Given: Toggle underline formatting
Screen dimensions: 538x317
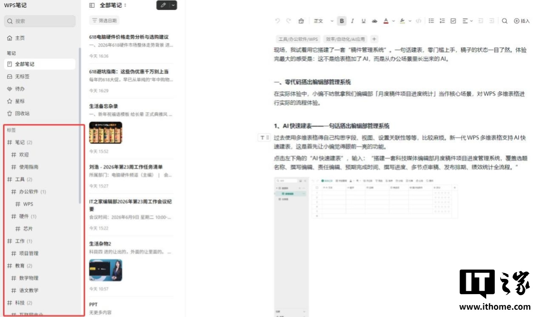Looking at the screenshot, I should tap(363, 21).
